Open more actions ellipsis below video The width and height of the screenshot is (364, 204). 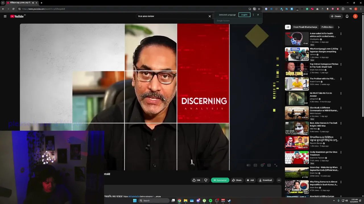279,180
